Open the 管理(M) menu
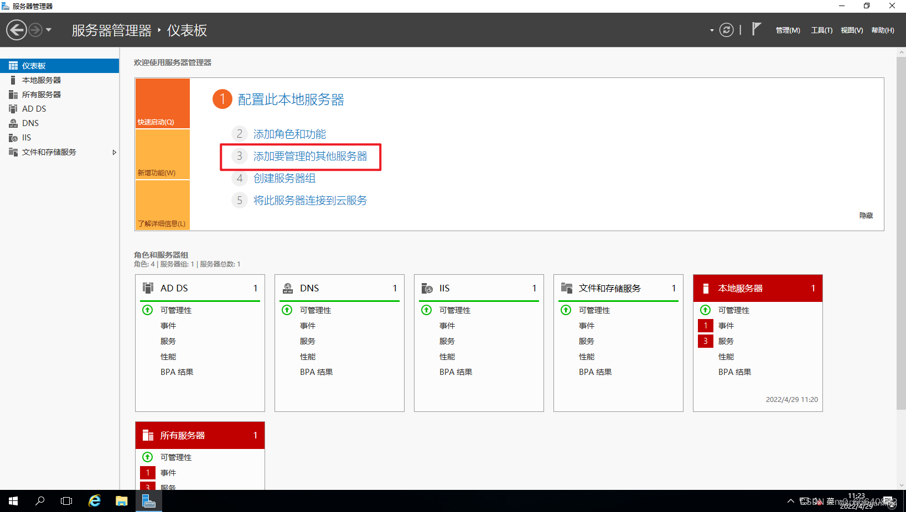This screenshot has height=512, width=906. coord(788,30)
